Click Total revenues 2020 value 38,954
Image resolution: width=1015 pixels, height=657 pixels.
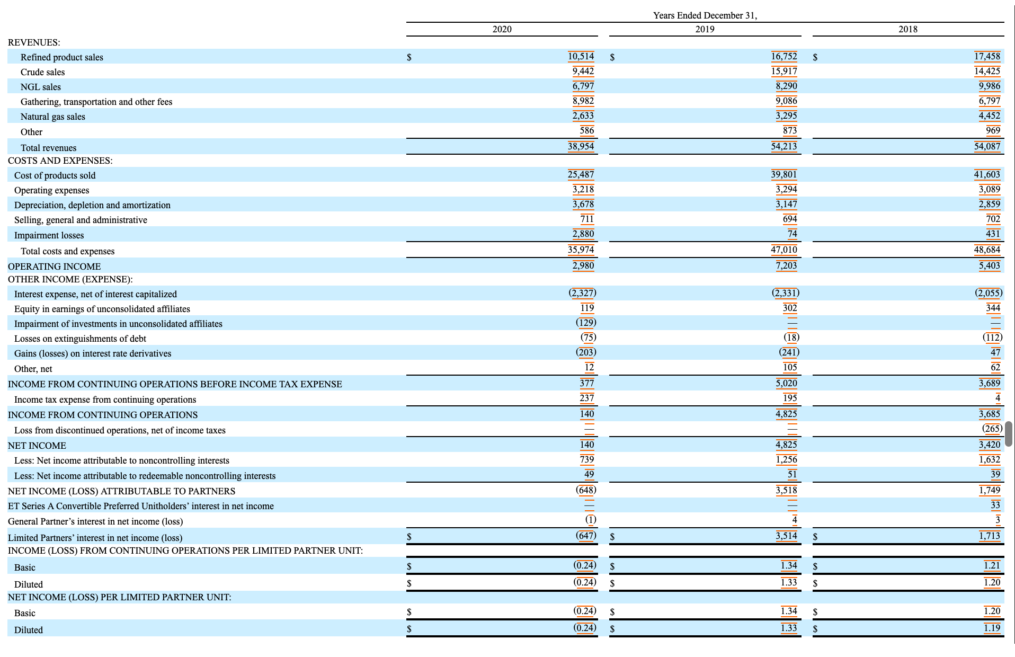tap(581, 146)
